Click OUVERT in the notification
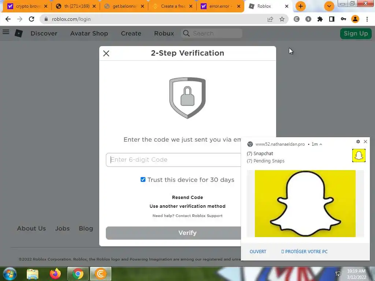The image size is (375, 281). click(x=258, y=252)
